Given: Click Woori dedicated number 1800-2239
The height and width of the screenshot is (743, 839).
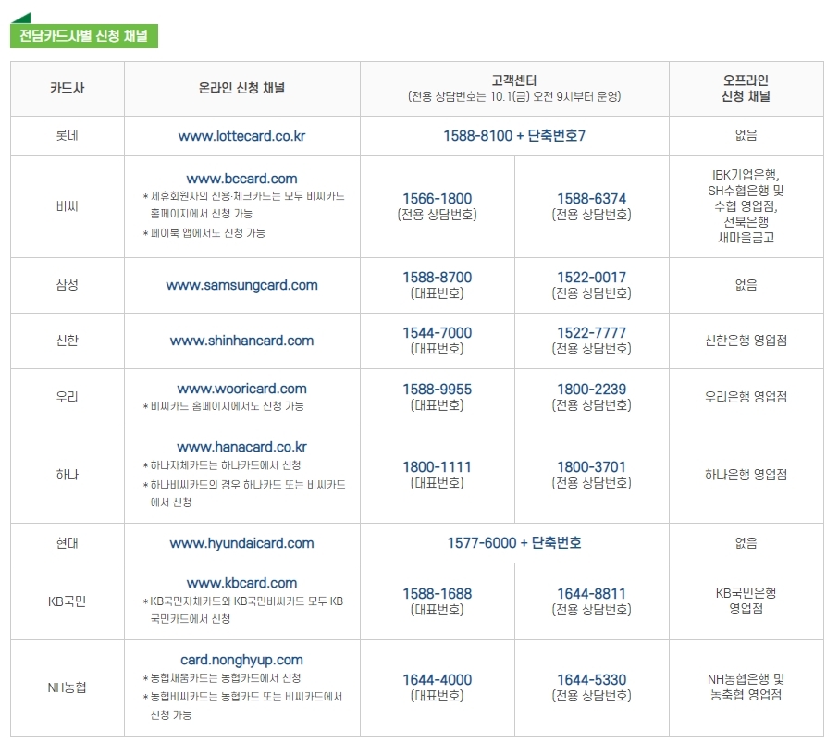Looking at the screenshot, I should (591, 390).
